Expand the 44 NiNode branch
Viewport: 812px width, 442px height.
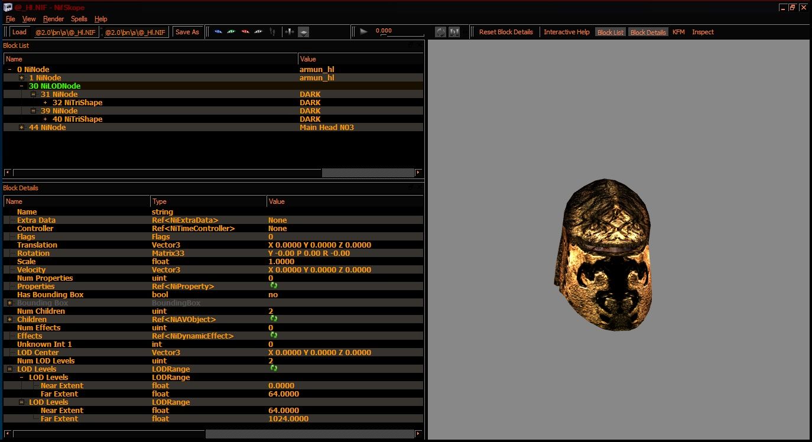21,128
